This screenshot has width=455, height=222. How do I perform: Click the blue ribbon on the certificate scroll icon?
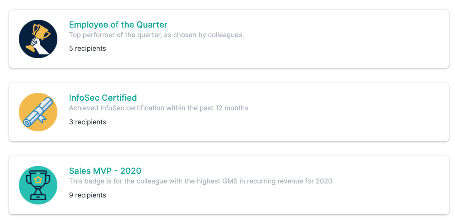[x=42, y=118]
